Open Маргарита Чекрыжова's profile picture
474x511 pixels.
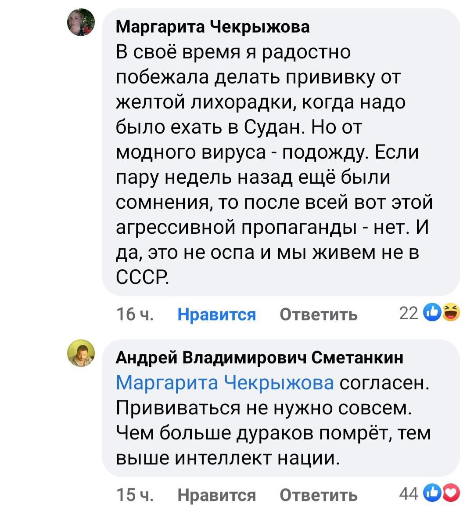tap(81, 22)
